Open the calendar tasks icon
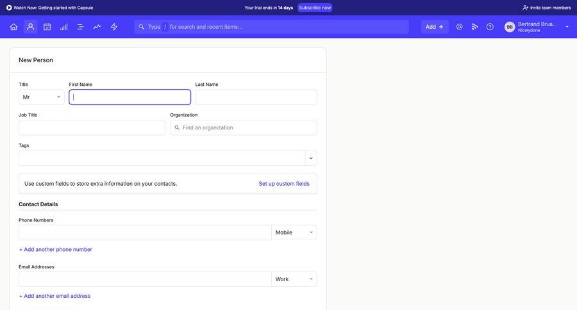This screenshot has width=577, height=310. coord(47,27)
